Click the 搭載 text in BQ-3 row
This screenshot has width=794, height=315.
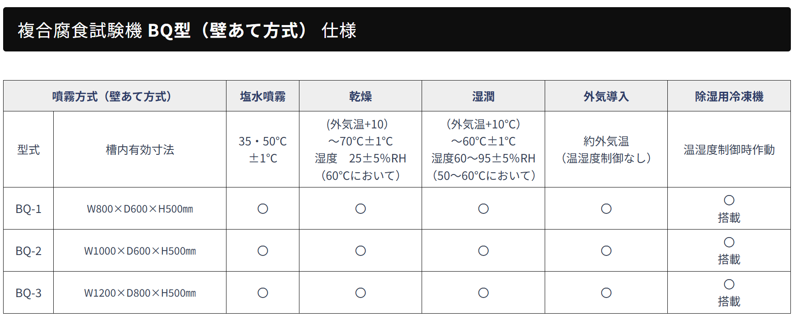click(x=729, y=302)
